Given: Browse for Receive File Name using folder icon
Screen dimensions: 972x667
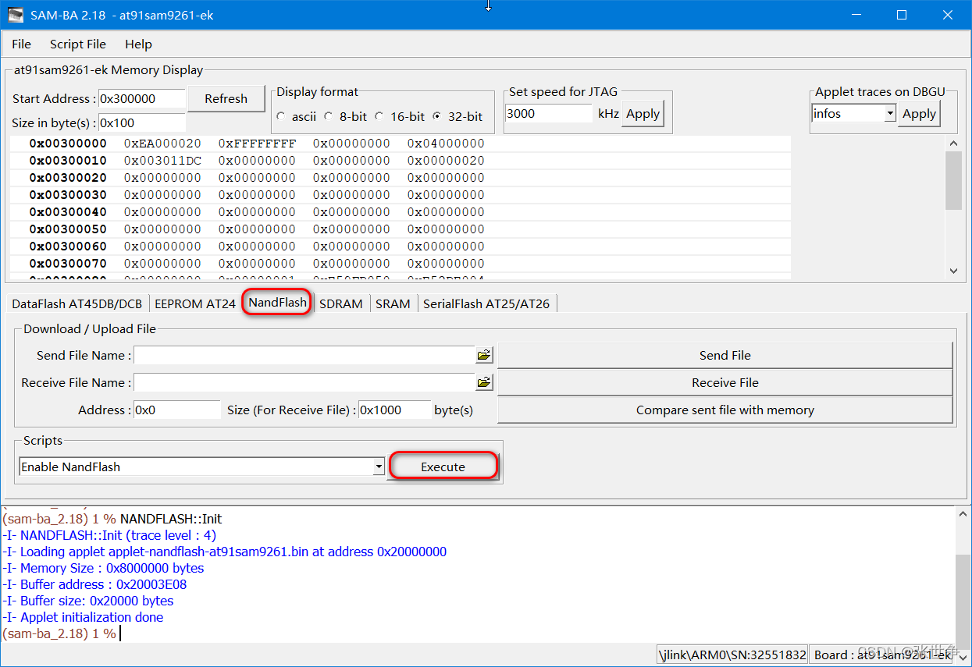Looking at the screenshot, I should coord(485,383).
